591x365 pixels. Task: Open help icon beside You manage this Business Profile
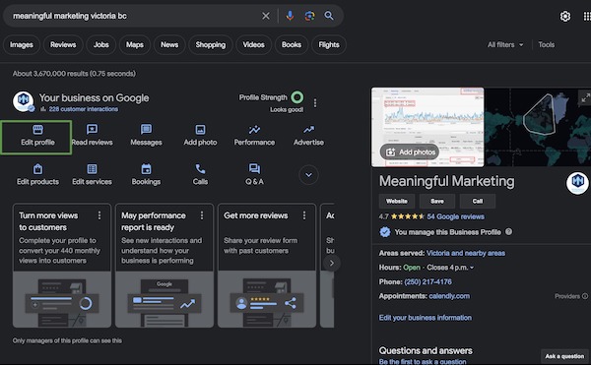tap(509, 232)
